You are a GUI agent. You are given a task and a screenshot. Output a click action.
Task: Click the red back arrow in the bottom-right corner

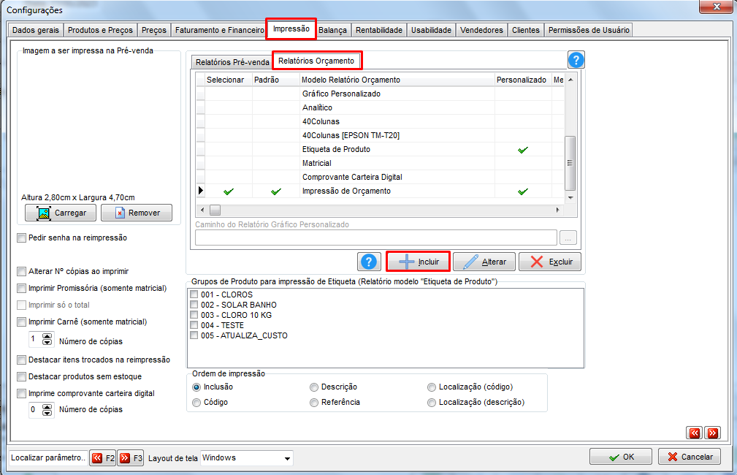[695, 433]
